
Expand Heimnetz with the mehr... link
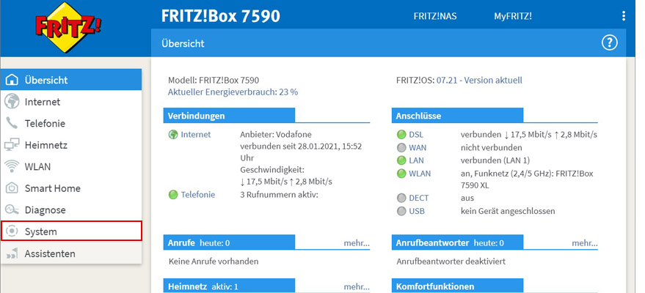pyautogui.click(x=356, y=286)
